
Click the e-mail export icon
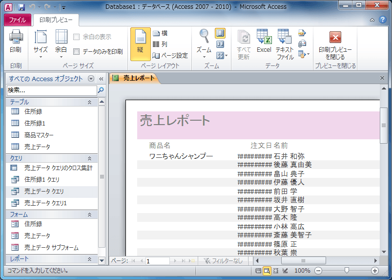302,43
